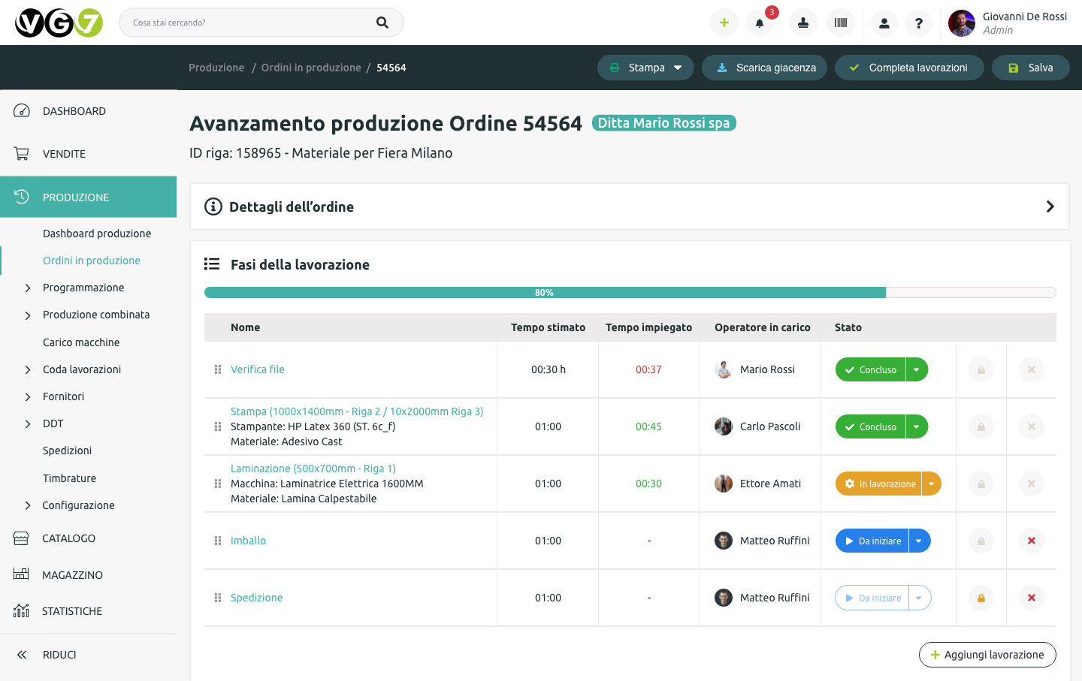Screen dimensions: 1082x681
Task: Delete the Imballo row with red X
Action: (1031, 541)
